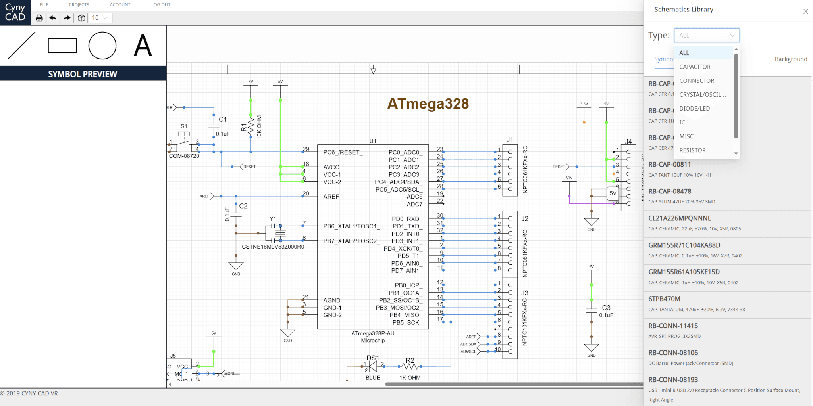The height and width of the screenshot is (406, 813).
Task: Open the ACCOUNT menu
Action: coord(120,5)
